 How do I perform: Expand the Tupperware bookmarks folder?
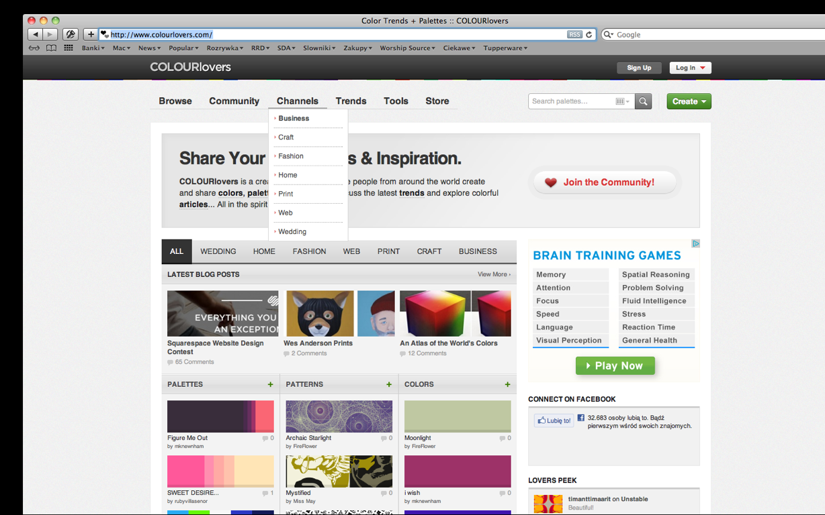[x=505, y=48]
